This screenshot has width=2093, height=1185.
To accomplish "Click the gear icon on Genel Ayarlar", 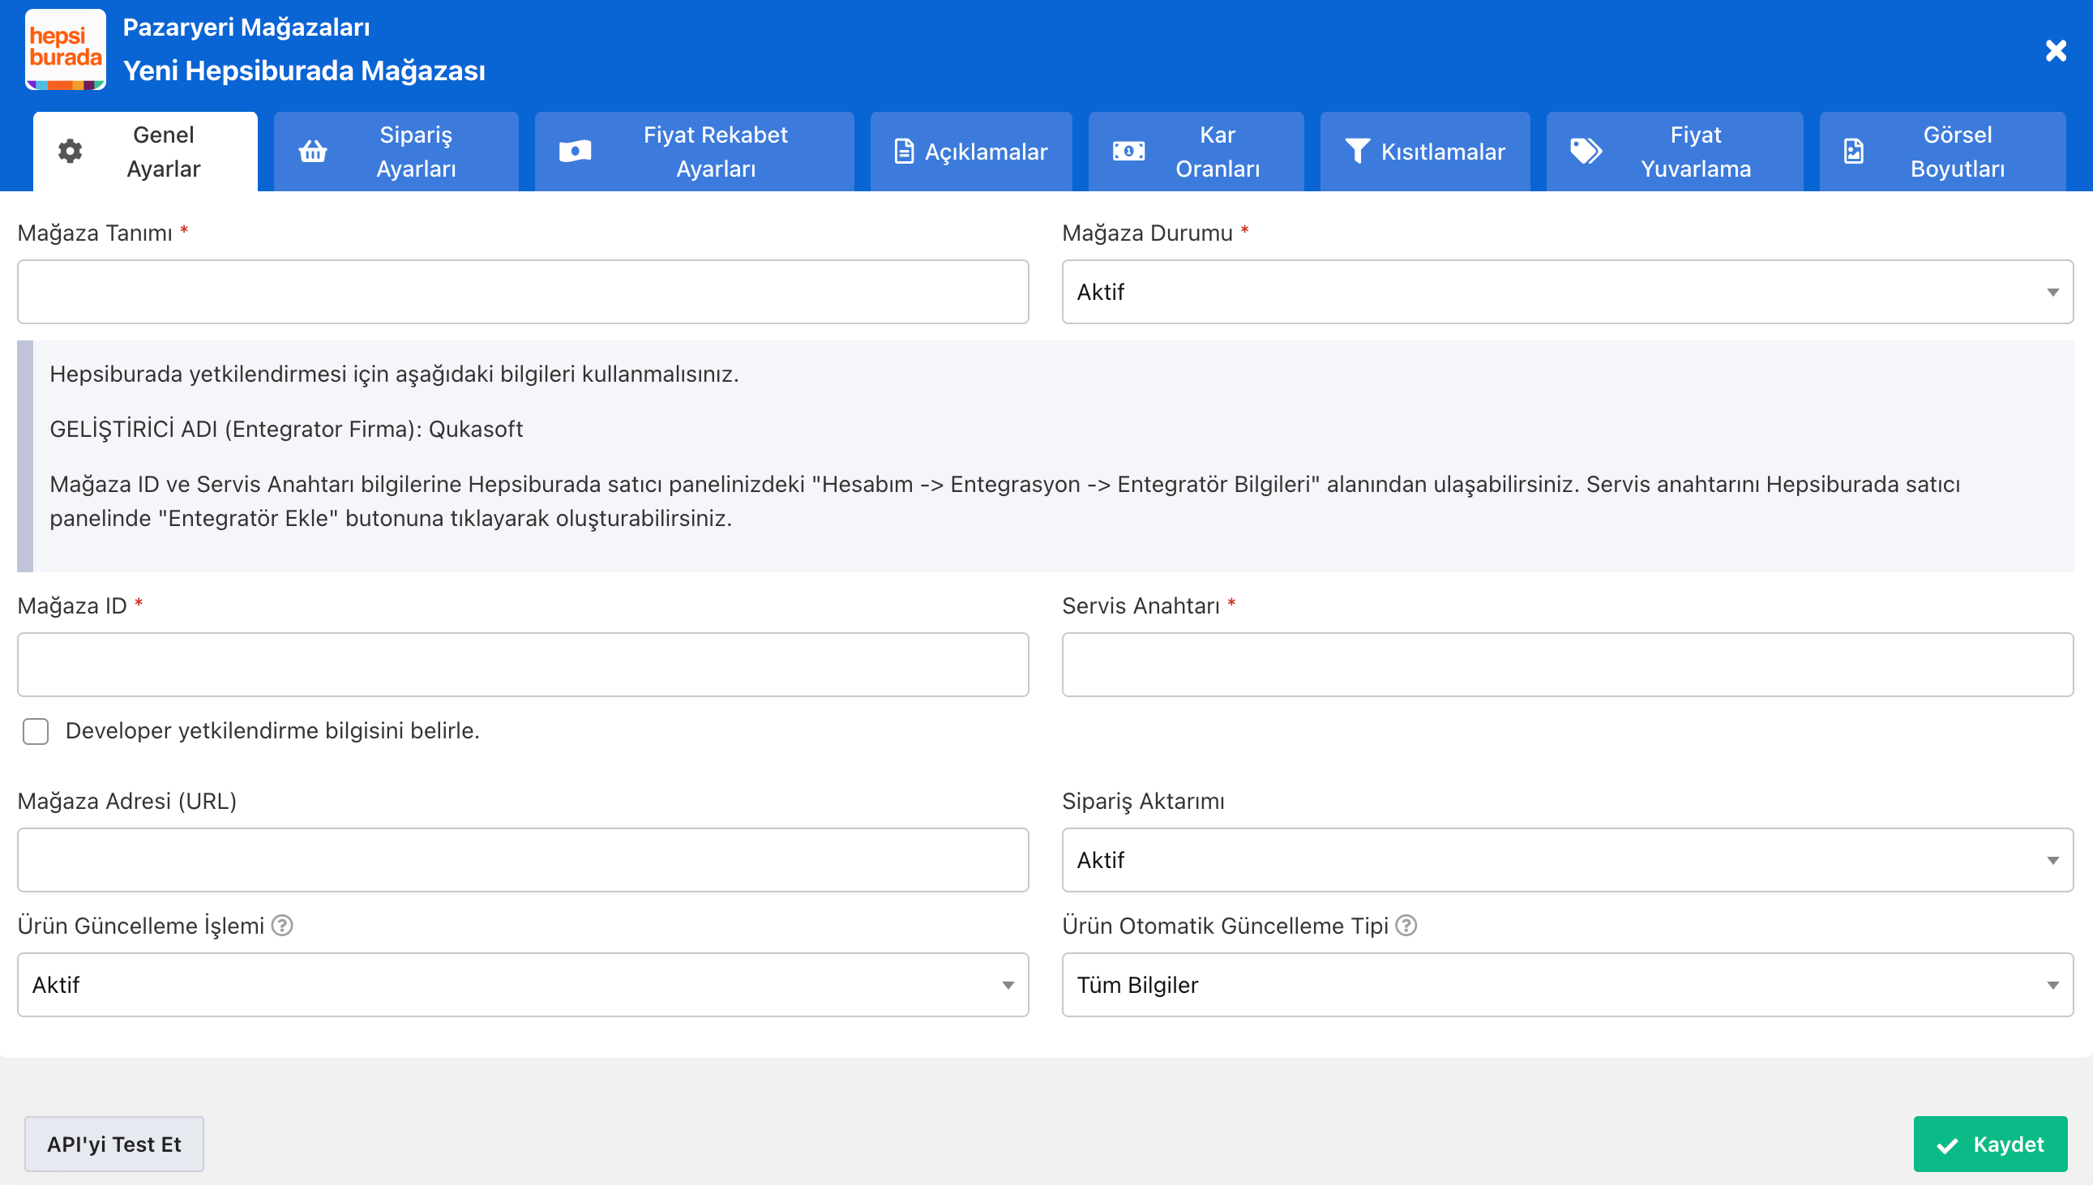I will (x=70, y=152).
